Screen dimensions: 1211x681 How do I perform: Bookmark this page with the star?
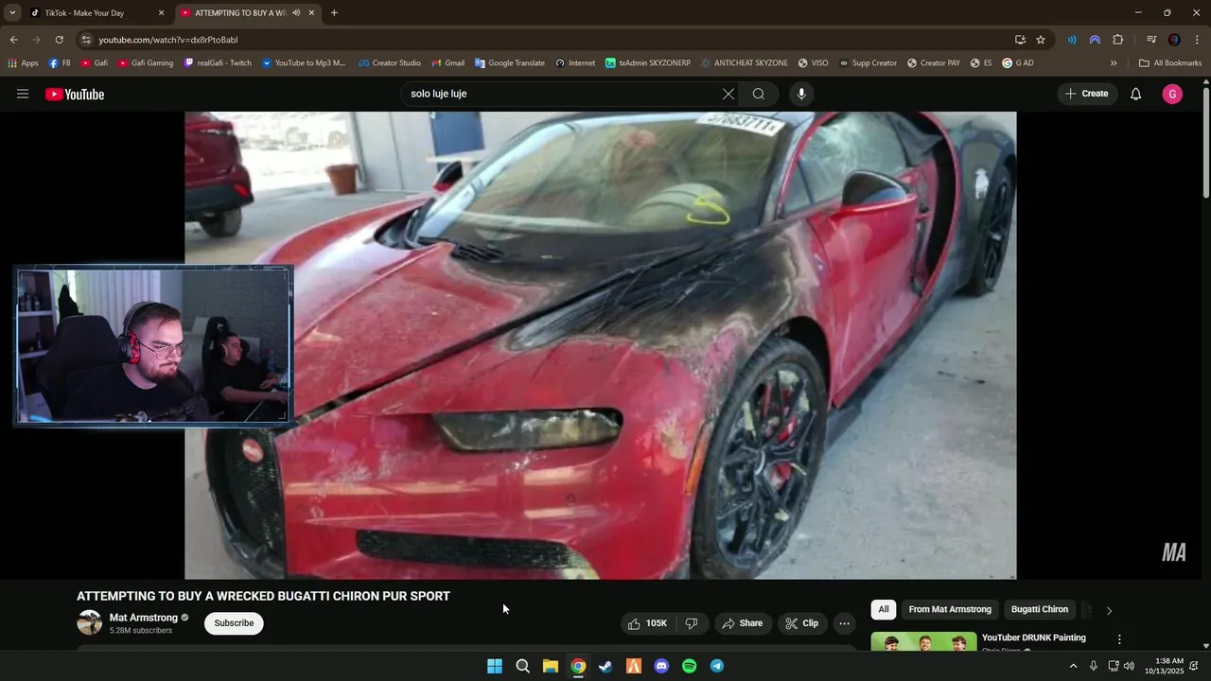click(1041, 40)
